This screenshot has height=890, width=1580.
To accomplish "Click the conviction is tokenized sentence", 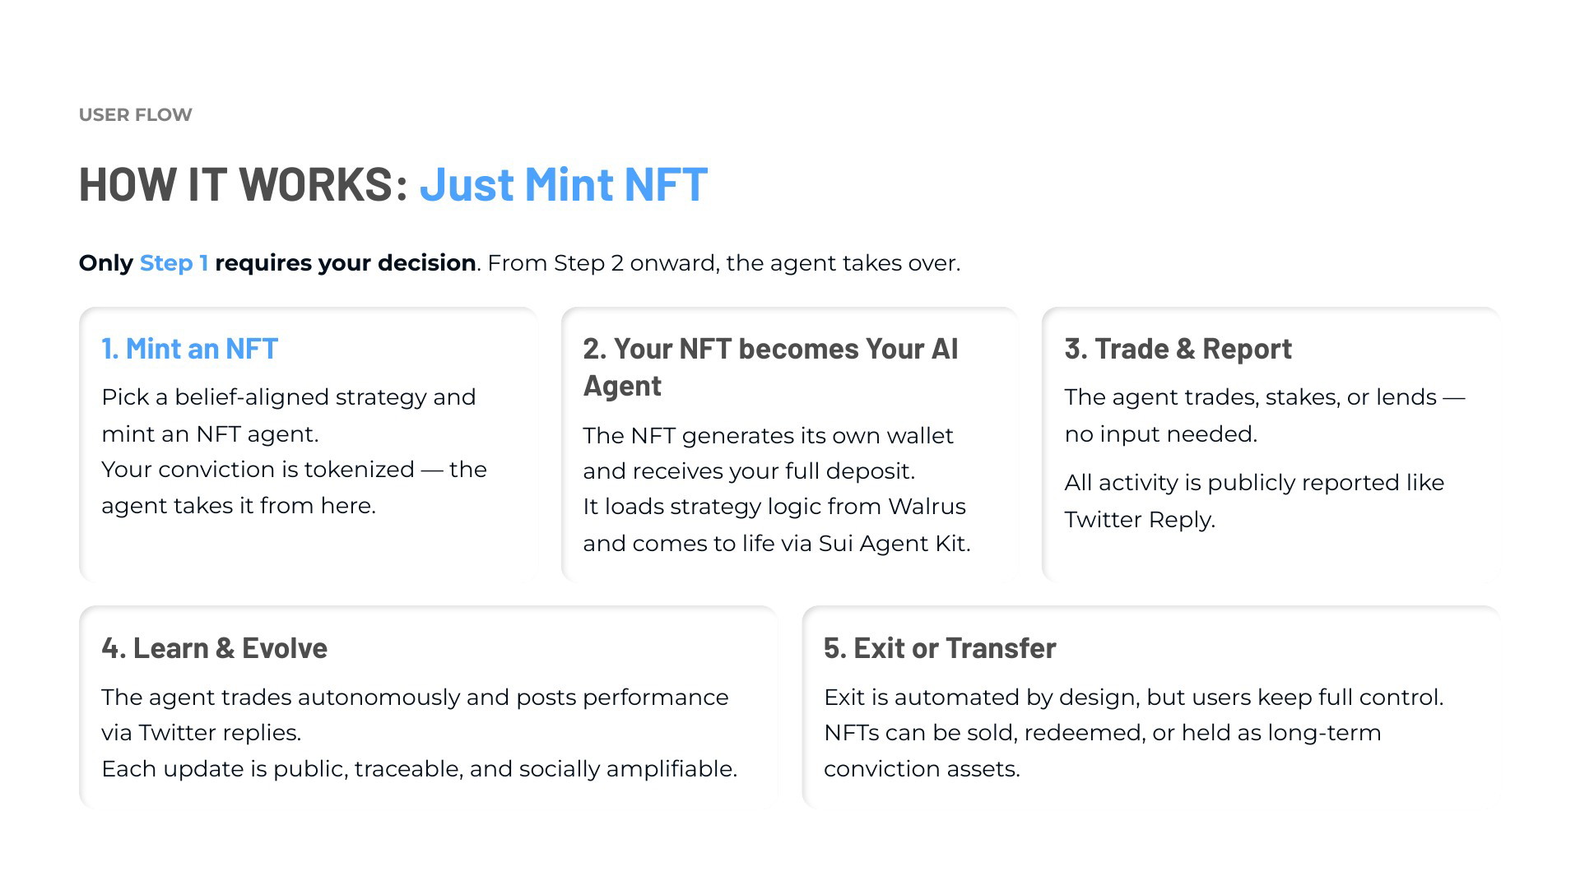I will [295, 487].
